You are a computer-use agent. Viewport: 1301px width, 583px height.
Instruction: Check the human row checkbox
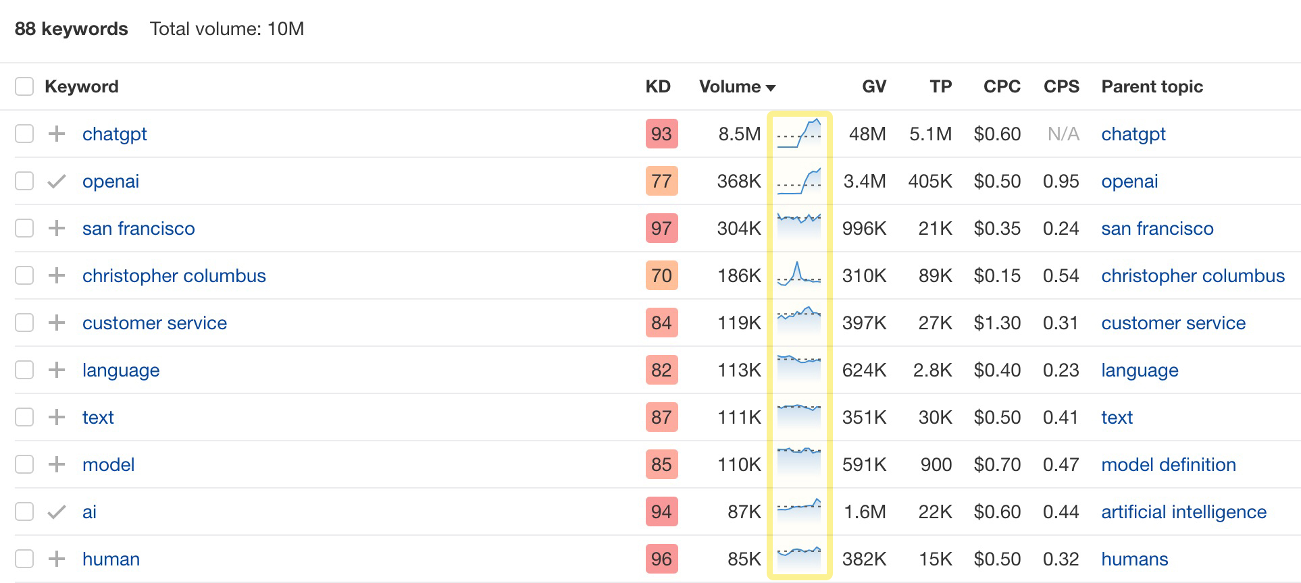(24, 559)
